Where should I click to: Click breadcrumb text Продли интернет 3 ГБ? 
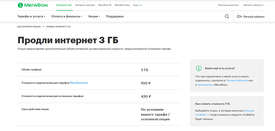pos(59,27)
